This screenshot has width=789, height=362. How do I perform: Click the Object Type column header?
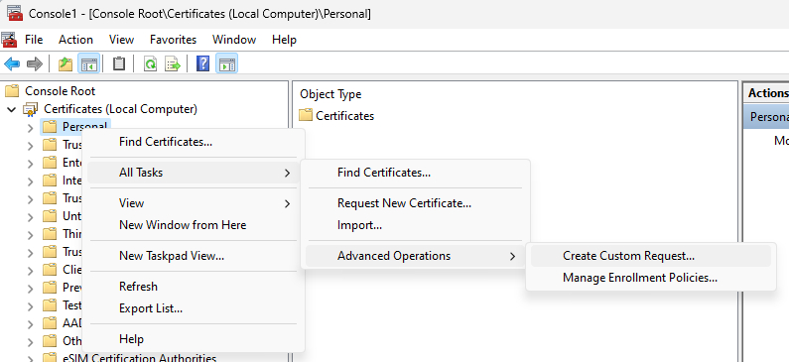point(330,94)
